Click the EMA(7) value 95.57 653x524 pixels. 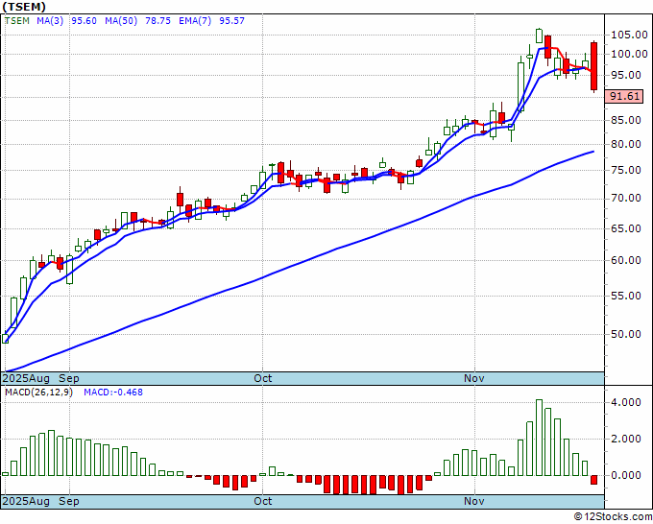232,21
